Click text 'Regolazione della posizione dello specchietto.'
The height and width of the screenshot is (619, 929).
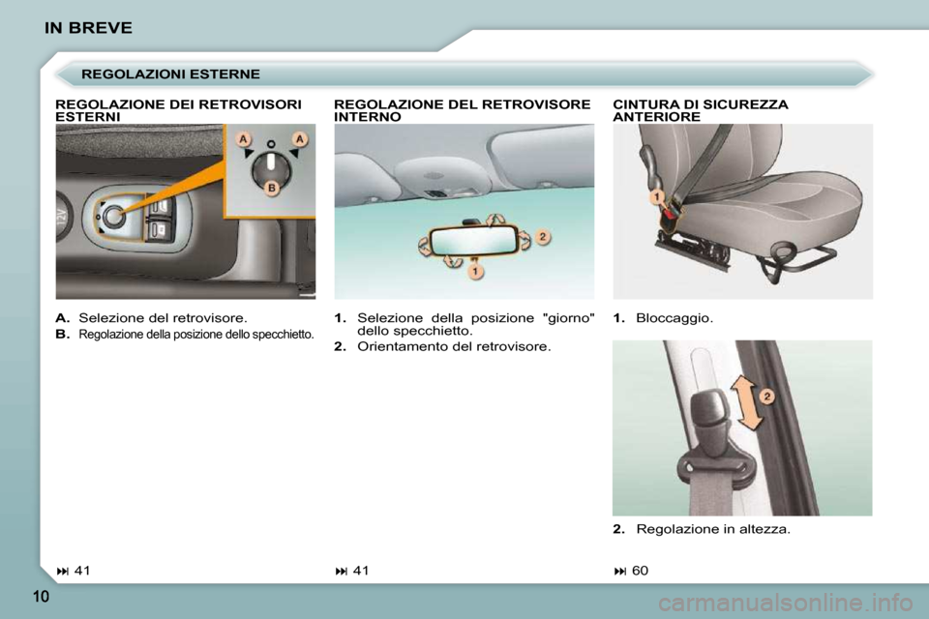point(196,334)
